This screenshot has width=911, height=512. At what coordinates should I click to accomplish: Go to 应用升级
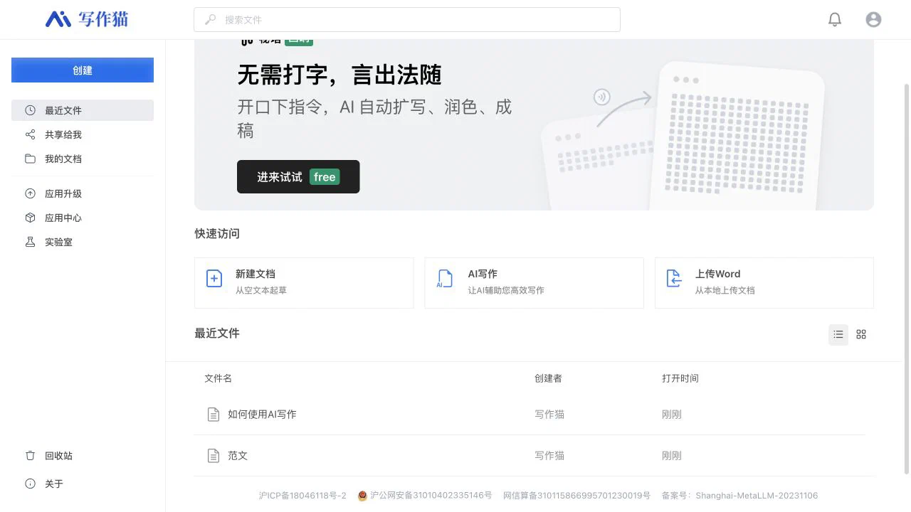83,193
